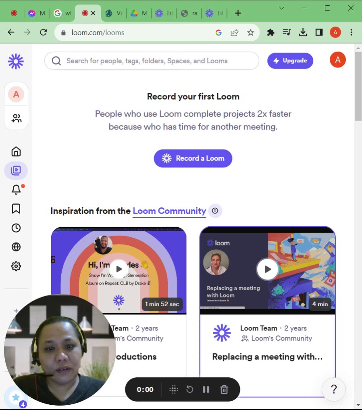The width and height of the screenshot is (362, 410).
Task: Restart the recording
Action: pos(189,389)
